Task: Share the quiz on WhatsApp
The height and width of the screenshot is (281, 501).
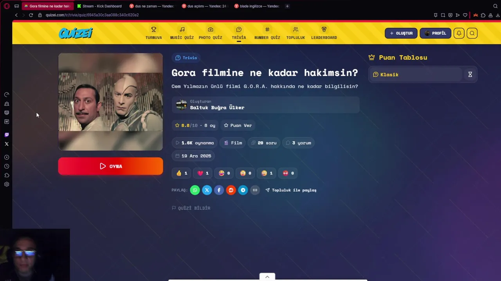Action: (195, 190)
